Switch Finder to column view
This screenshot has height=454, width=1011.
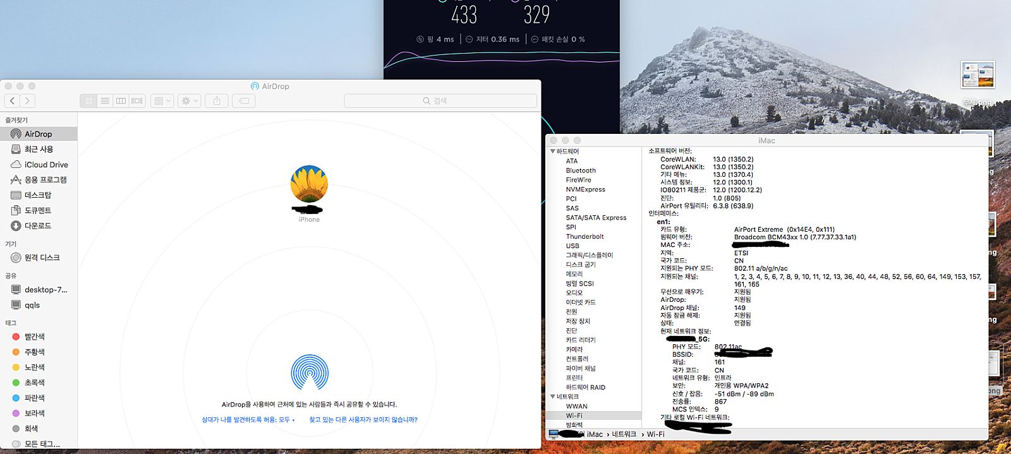pos(121,100)
